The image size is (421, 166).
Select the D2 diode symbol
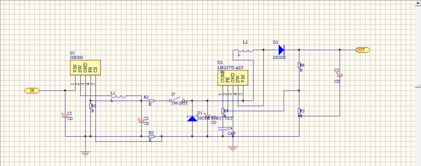[x=281, y=50]
